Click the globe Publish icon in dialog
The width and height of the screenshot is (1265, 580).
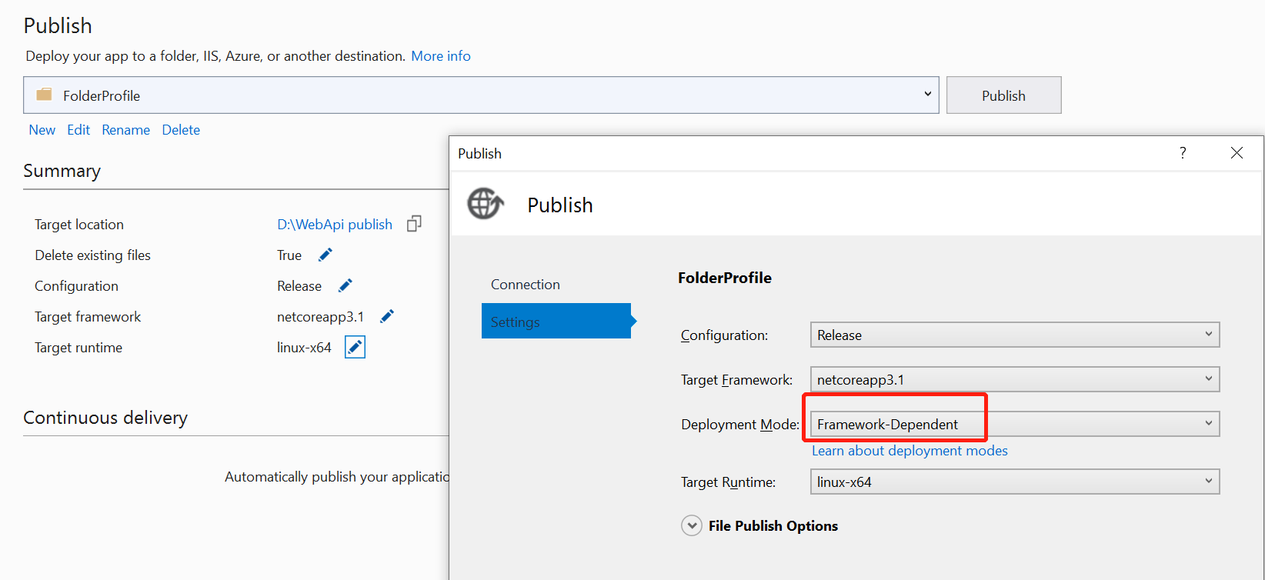click(x=486, y=204)
